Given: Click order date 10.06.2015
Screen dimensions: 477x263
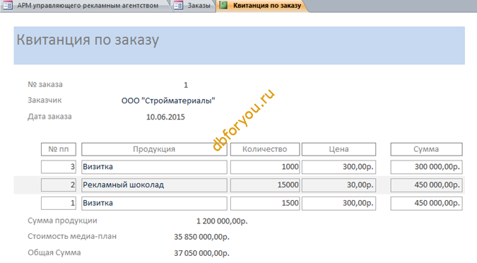Looking at the screenshot, I should (x=165, y=117).
